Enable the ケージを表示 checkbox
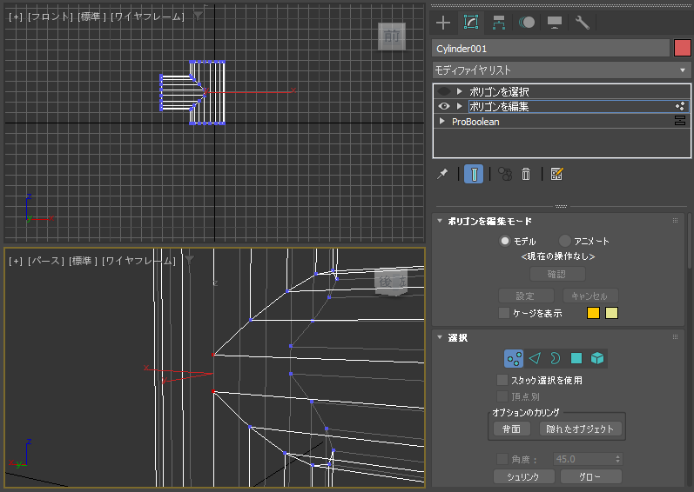 (503, 313)
